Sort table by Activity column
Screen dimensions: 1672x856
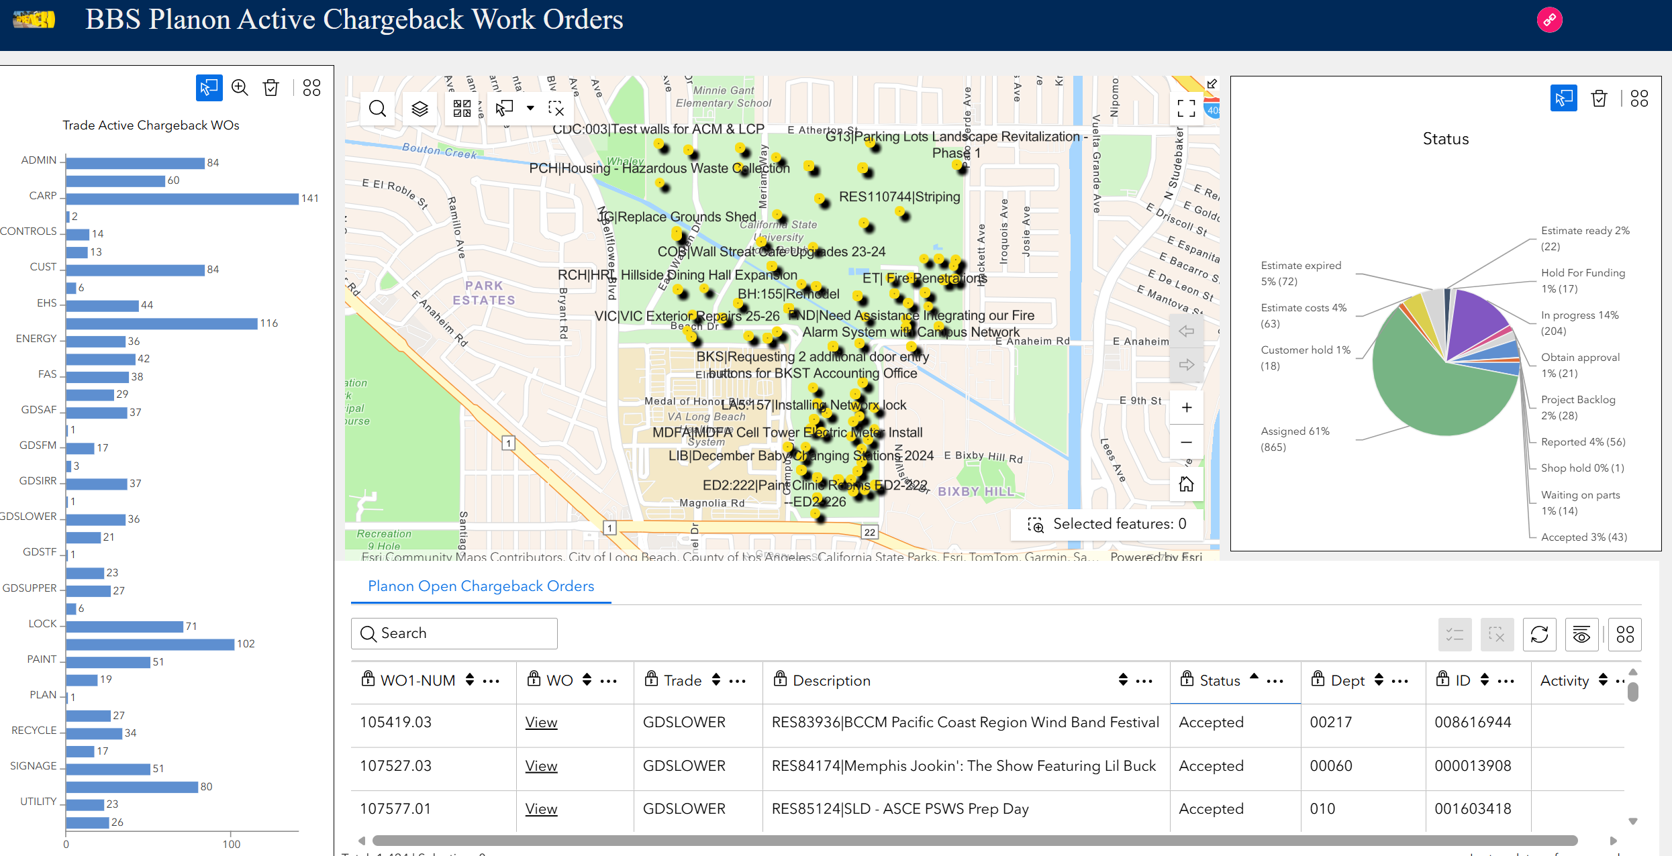coord(1603,680)
